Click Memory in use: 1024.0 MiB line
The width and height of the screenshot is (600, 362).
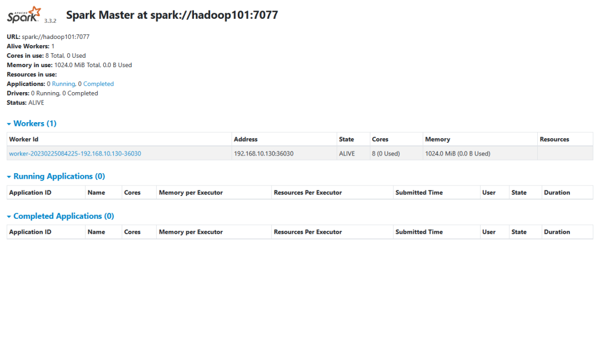(x=69, y=65)
